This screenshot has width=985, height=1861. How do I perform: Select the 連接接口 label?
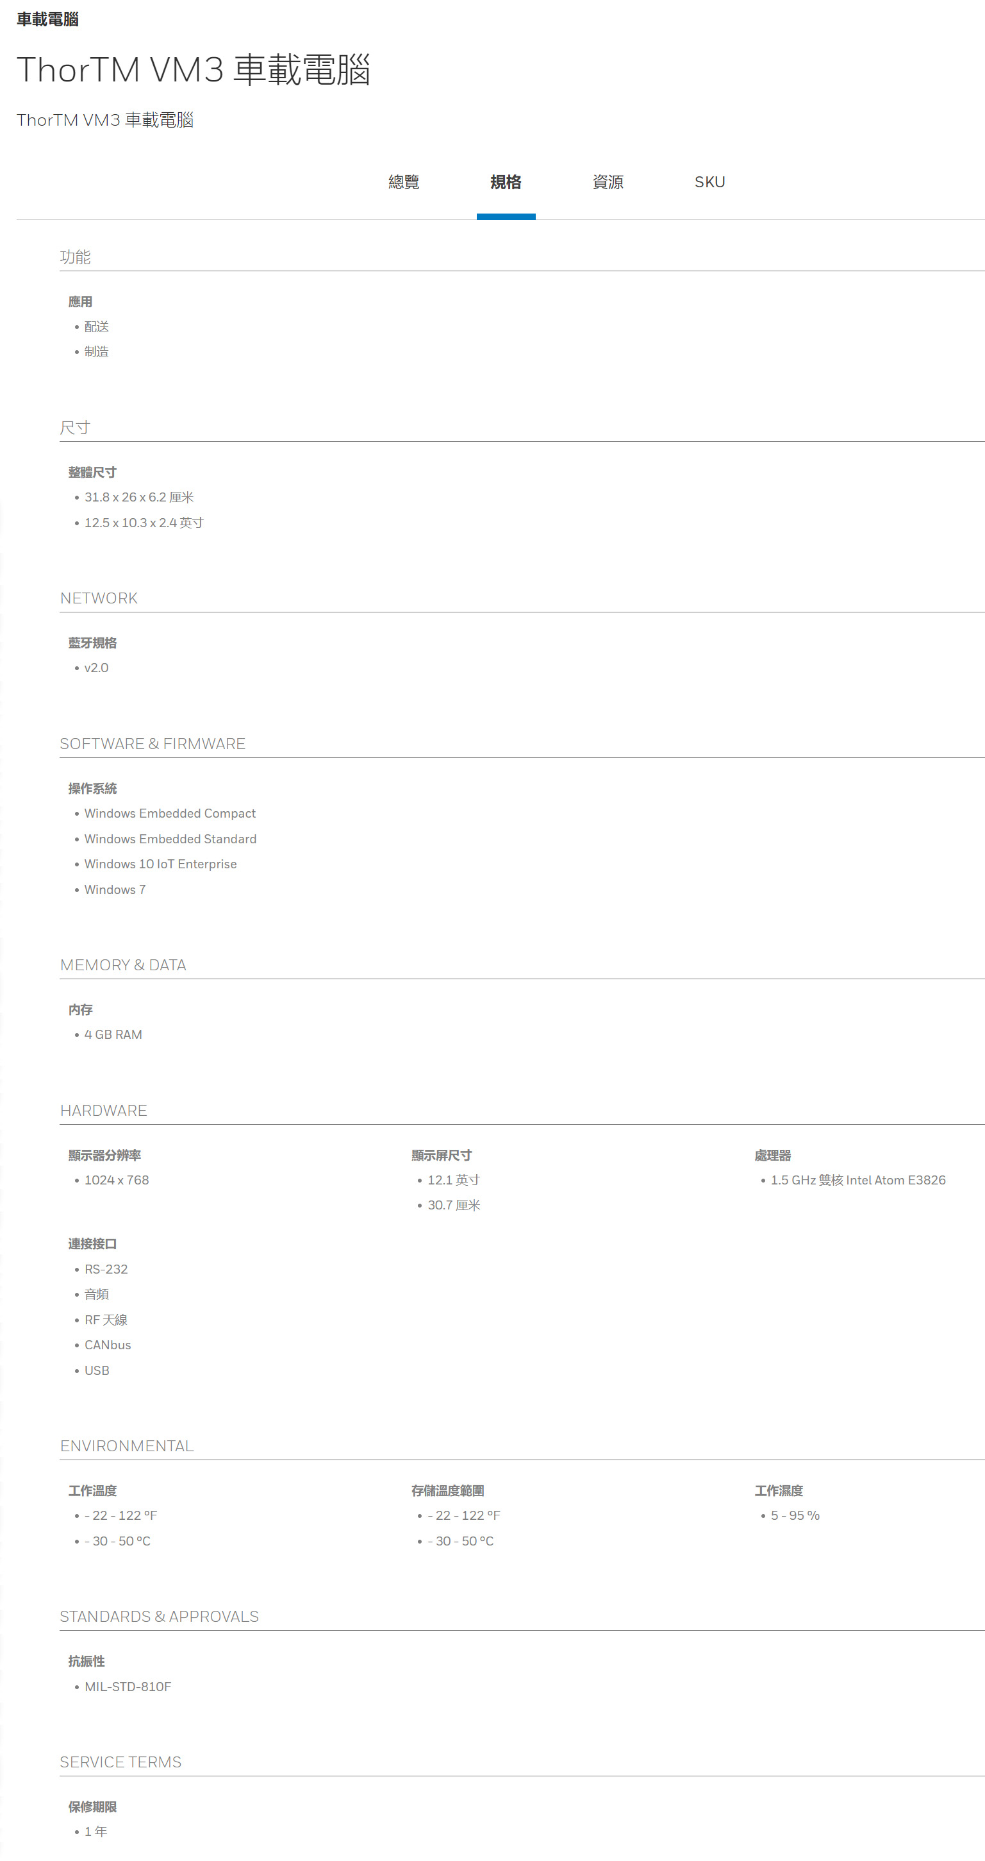[92, 1244]
